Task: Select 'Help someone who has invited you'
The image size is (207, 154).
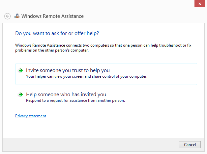Action: pos(66,95)
